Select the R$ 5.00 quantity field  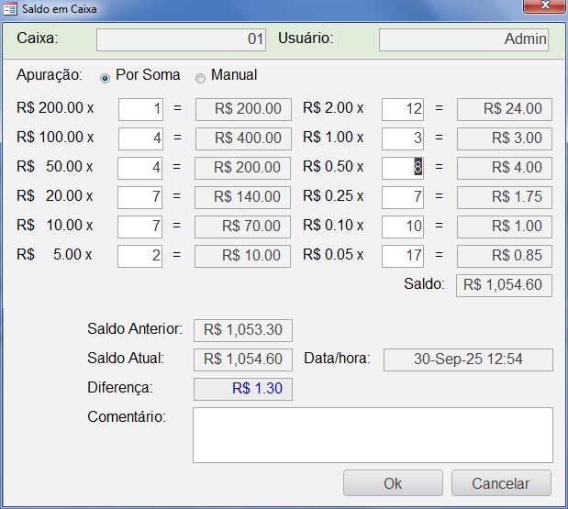tap(140, 256)
